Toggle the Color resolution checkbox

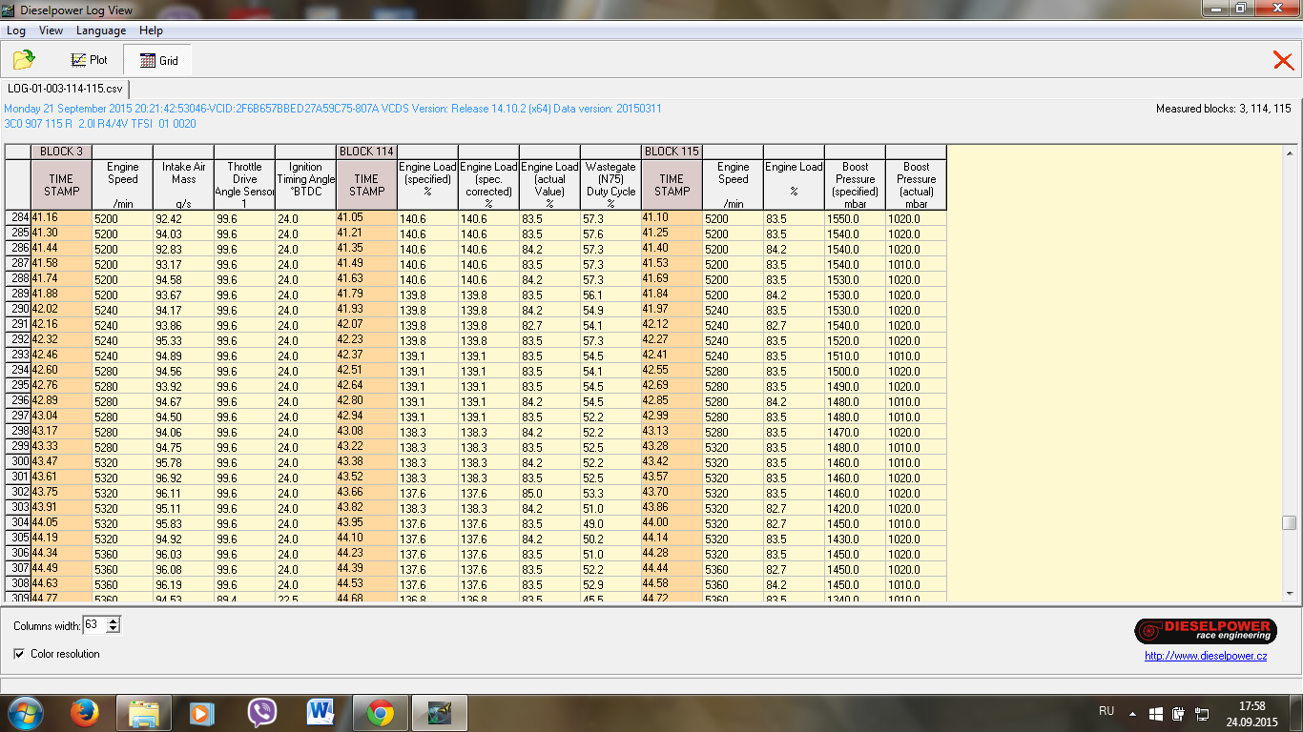pyautogui.click(x=20, y=654)
